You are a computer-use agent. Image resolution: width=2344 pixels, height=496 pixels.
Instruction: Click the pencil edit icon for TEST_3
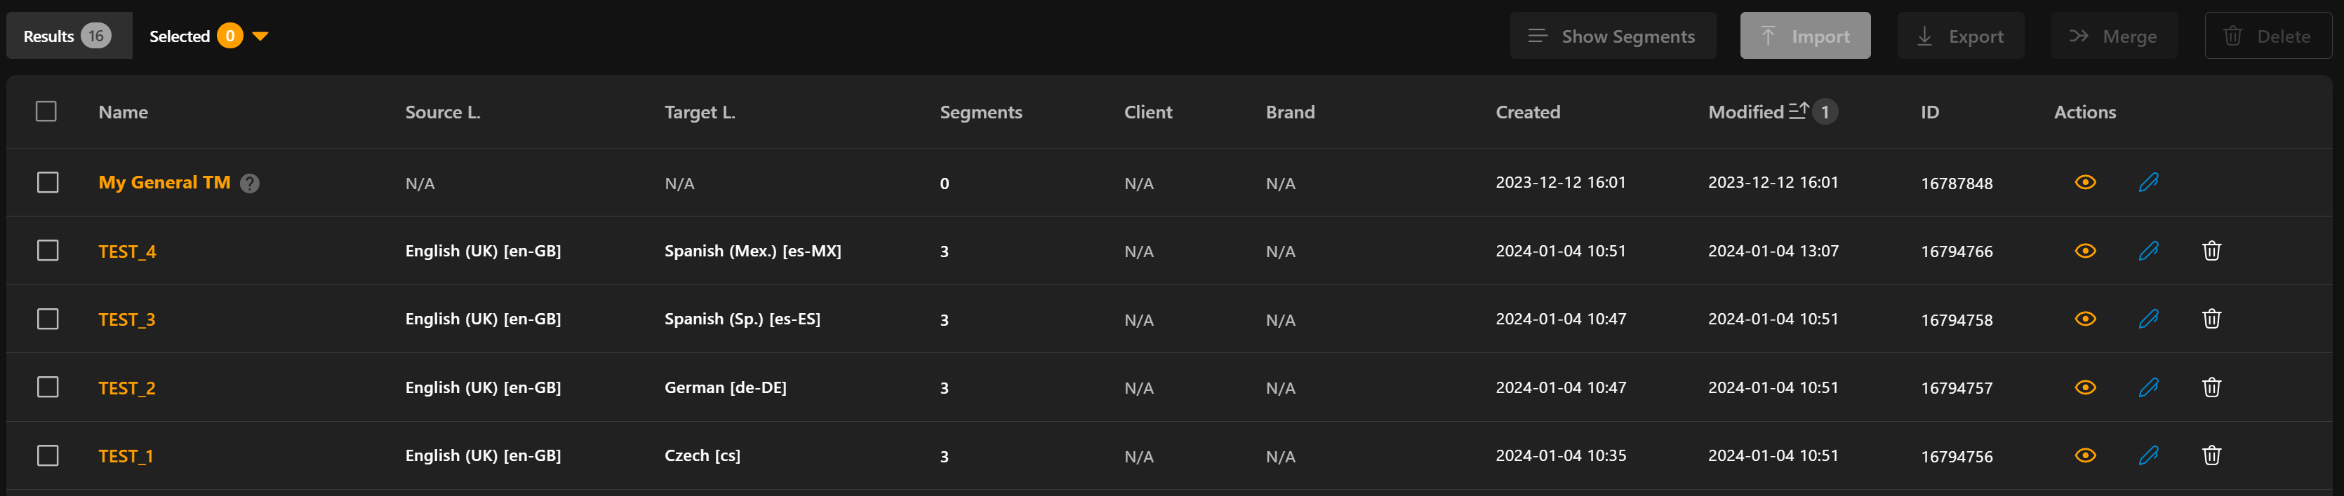tap(2148, 319)
